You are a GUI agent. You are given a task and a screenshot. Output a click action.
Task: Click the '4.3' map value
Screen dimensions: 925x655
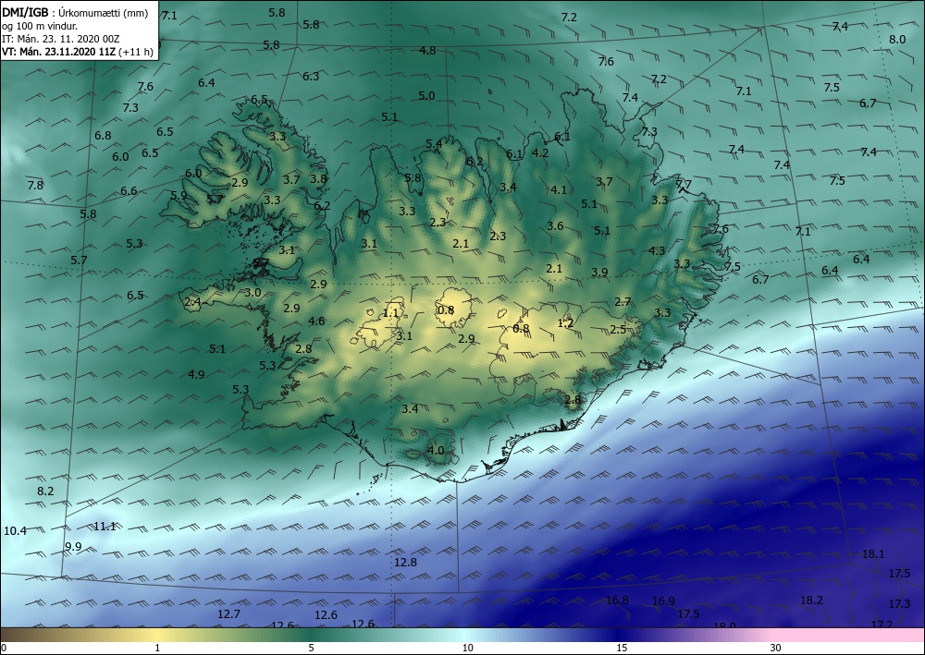(x=657, y=251)
